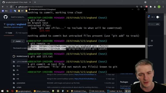This screenshot has height=93, width=166.
Task: Switch to the Code tab
Action: click(x=9, y=33)
